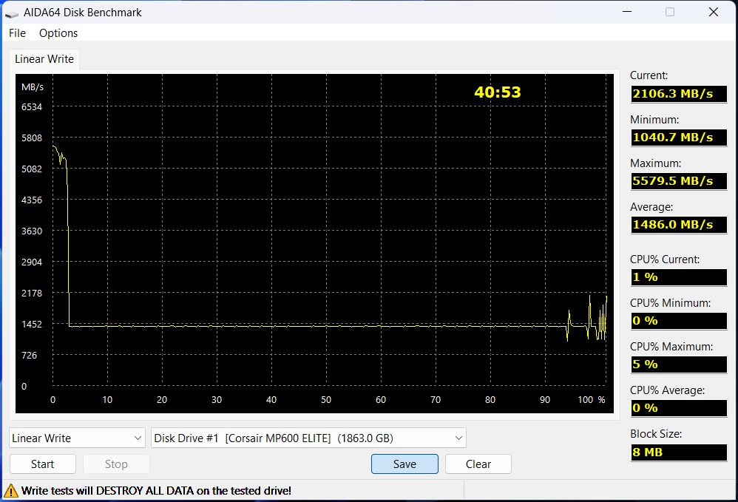Click the elapsed time display 40:53
This screenshot has width=738, height=502.
(x=497, y=92)
